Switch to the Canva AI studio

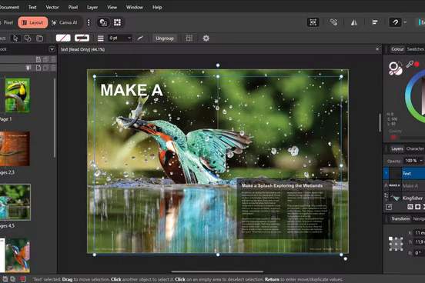65,22
